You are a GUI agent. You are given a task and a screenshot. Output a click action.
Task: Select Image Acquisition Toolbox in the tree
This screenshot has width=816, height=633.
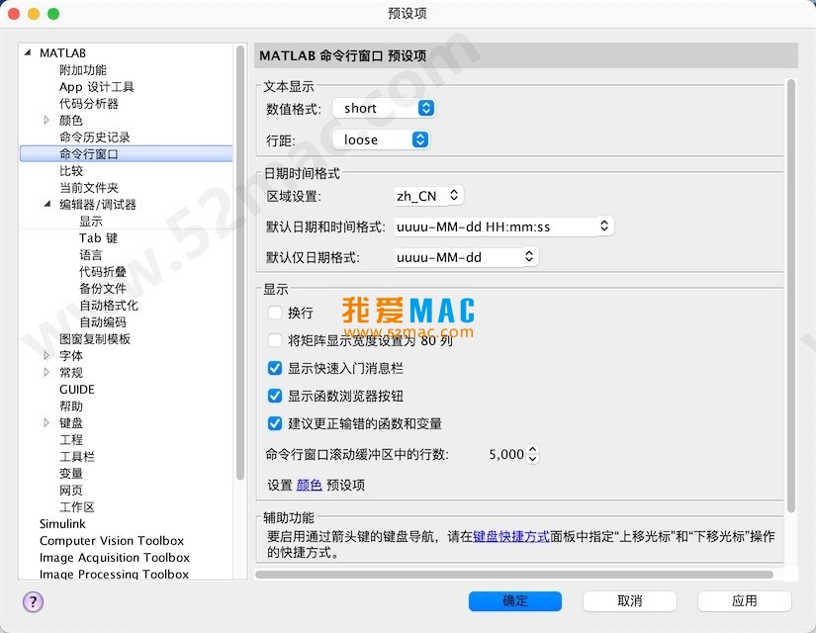pos(115,558)
